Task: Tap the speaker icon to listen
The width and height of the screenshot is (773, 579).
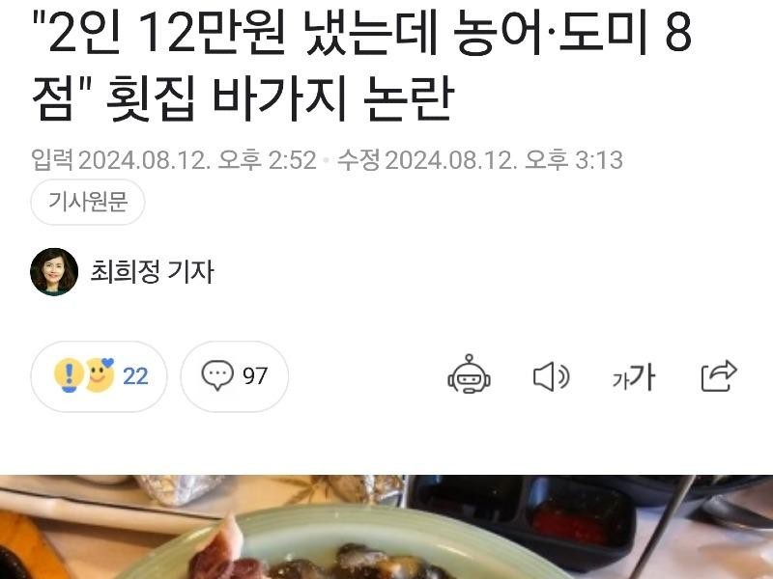Action: [551, 376]
